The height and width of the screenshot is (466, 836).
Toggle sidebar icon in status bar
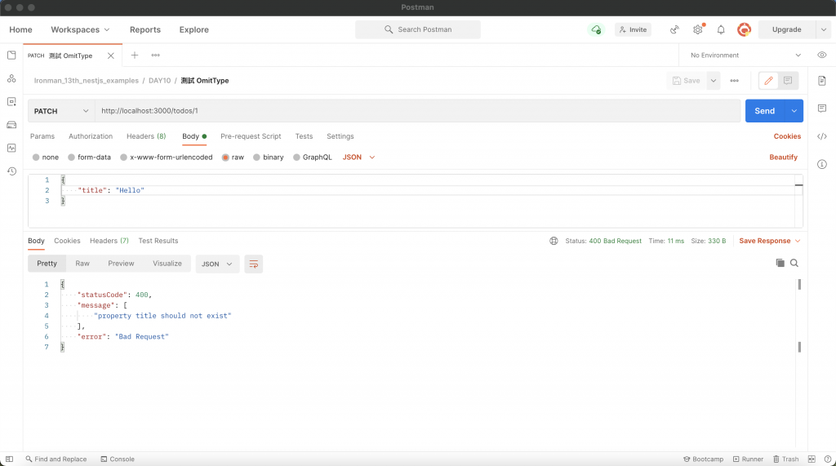click(9, 459)
